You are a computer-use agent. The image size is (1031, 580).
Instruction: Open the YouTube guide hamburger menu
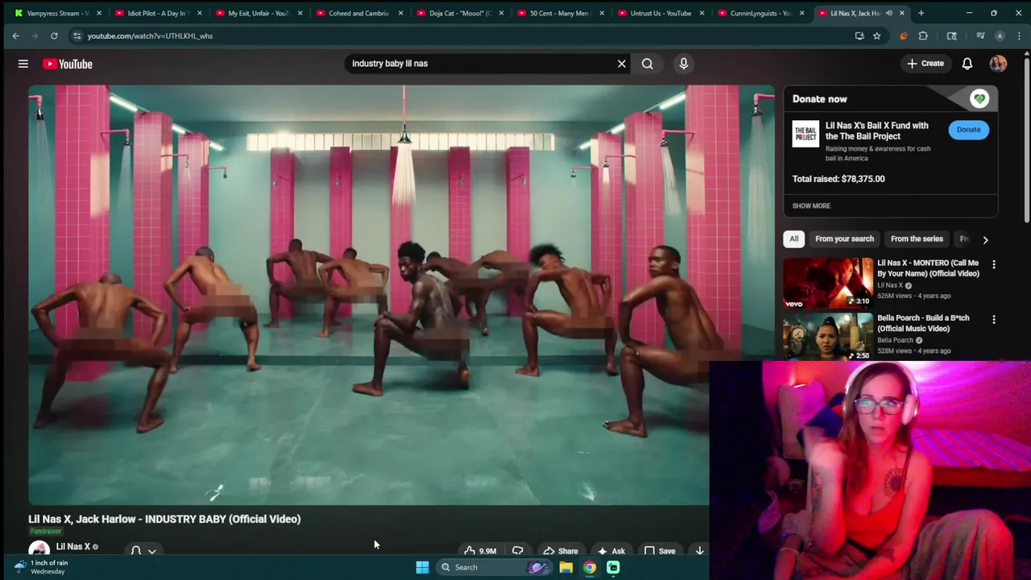click(23, 64)
